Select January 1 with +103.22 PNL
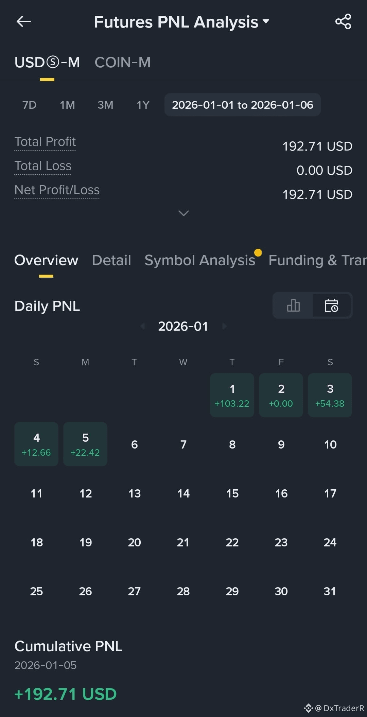The height and width of the screenshot is (717, 367). click(232, 395)
